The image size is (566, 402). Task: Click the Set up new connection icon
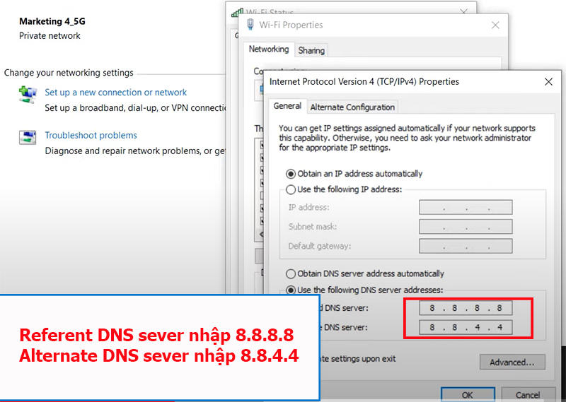pyautogui.click(x=28, y=94)
